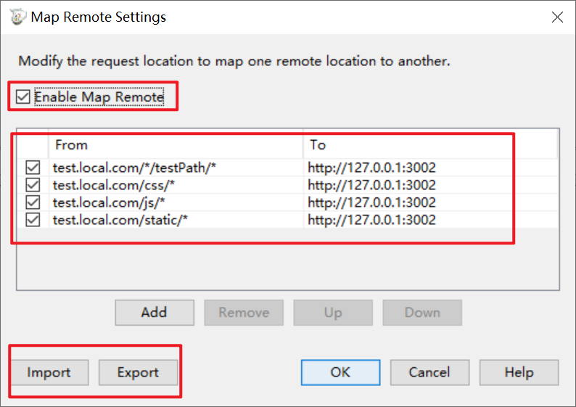Click the To address of the testPath row

tap(371, 168)
